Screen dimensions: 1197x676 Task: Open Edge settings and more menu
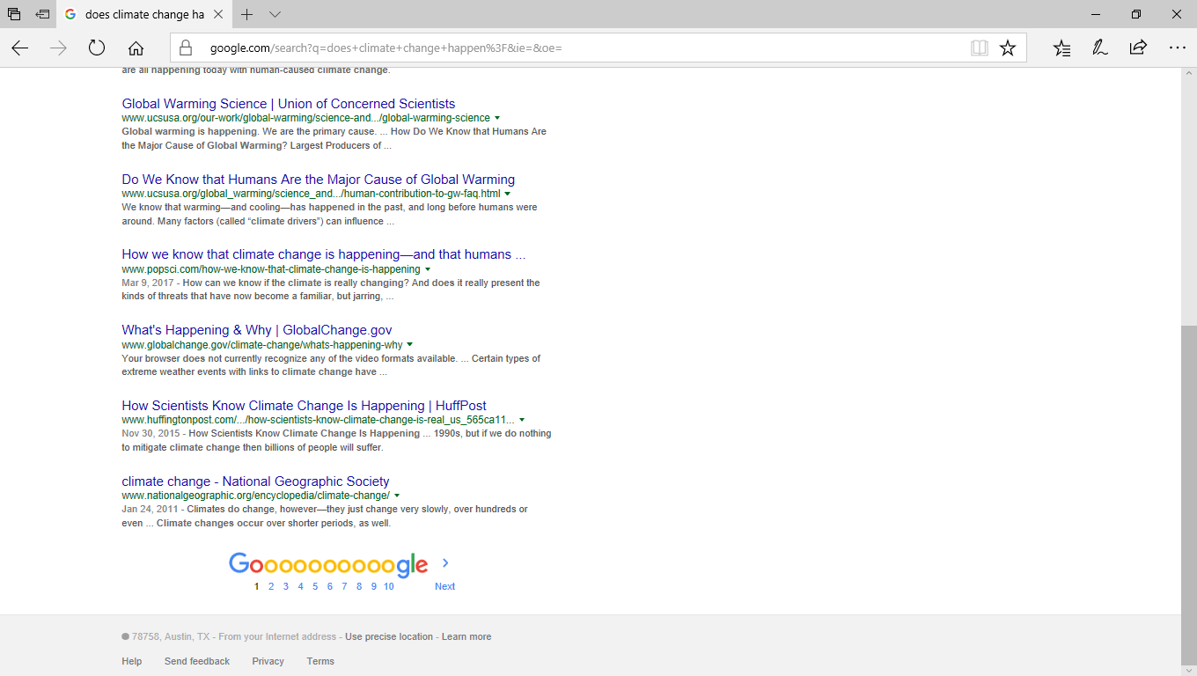1178,48
